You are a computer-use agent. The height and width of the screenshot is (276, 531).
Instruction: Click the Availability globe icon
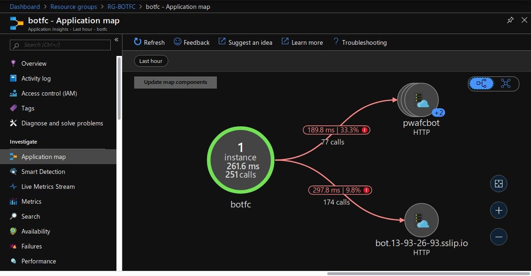(x=13, y=231)
